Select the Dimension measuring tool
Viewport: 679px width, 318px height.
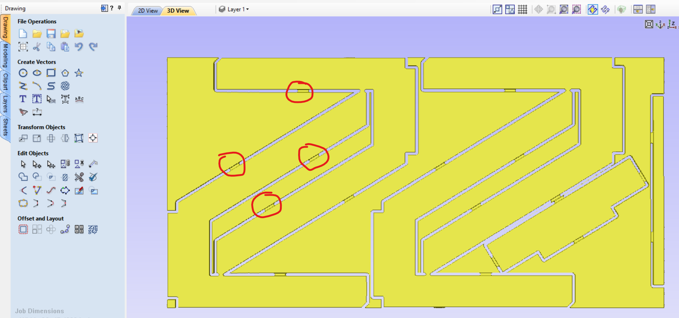(37, 112)
